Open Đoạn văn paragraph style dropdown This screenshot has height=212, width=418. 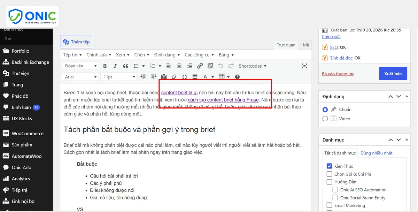[x=80, y=66]
